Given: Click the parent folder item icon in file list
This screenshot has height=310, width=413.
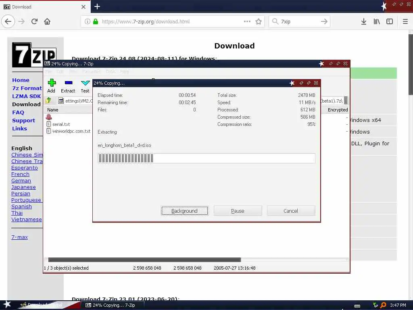Looking at the screenshot, I should (x=49, y=117).
